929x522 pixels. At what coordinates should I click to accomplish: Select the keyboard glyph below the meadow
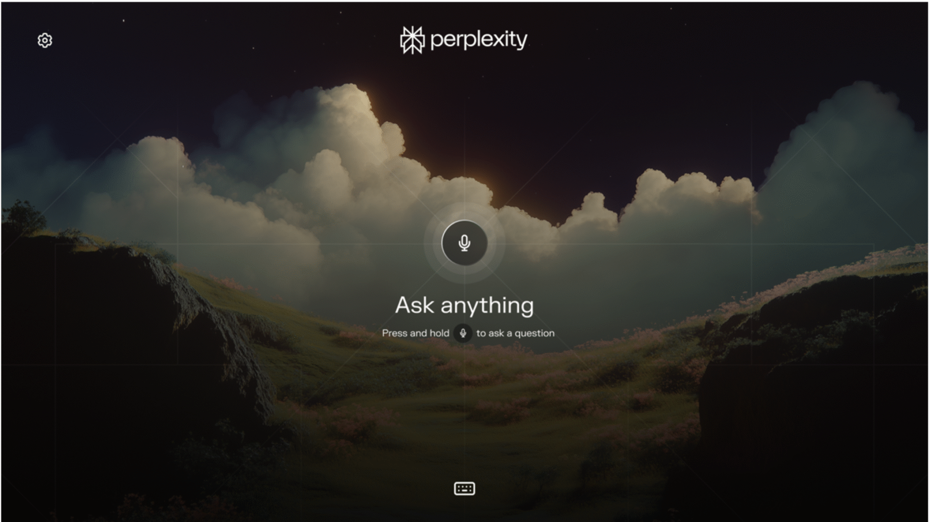point(464,489)
